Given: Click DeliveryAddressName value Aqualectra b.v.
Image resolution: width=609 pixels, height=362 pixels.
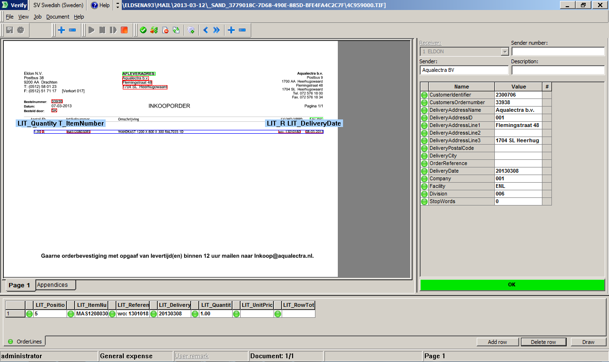Looking at the screenshot, I should [518, 110].
